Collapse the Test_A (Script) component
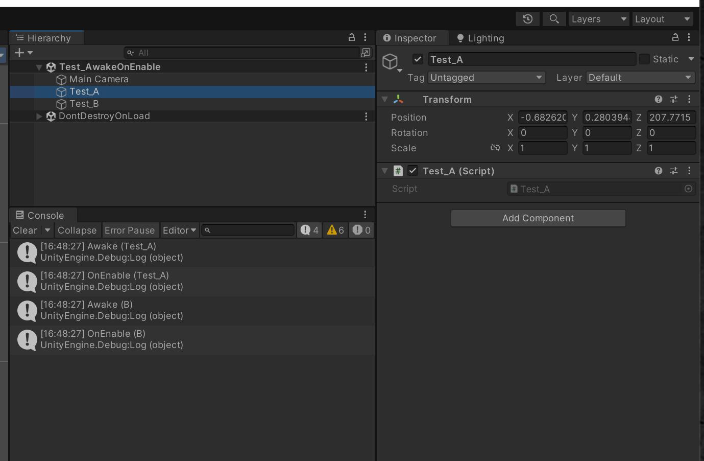Screen dimensions: 704x461 (x=385, y=171)
